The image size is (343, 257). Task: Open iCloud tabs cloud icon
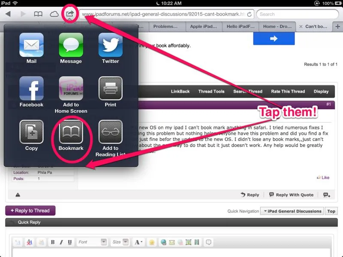(x=54, y=14)
